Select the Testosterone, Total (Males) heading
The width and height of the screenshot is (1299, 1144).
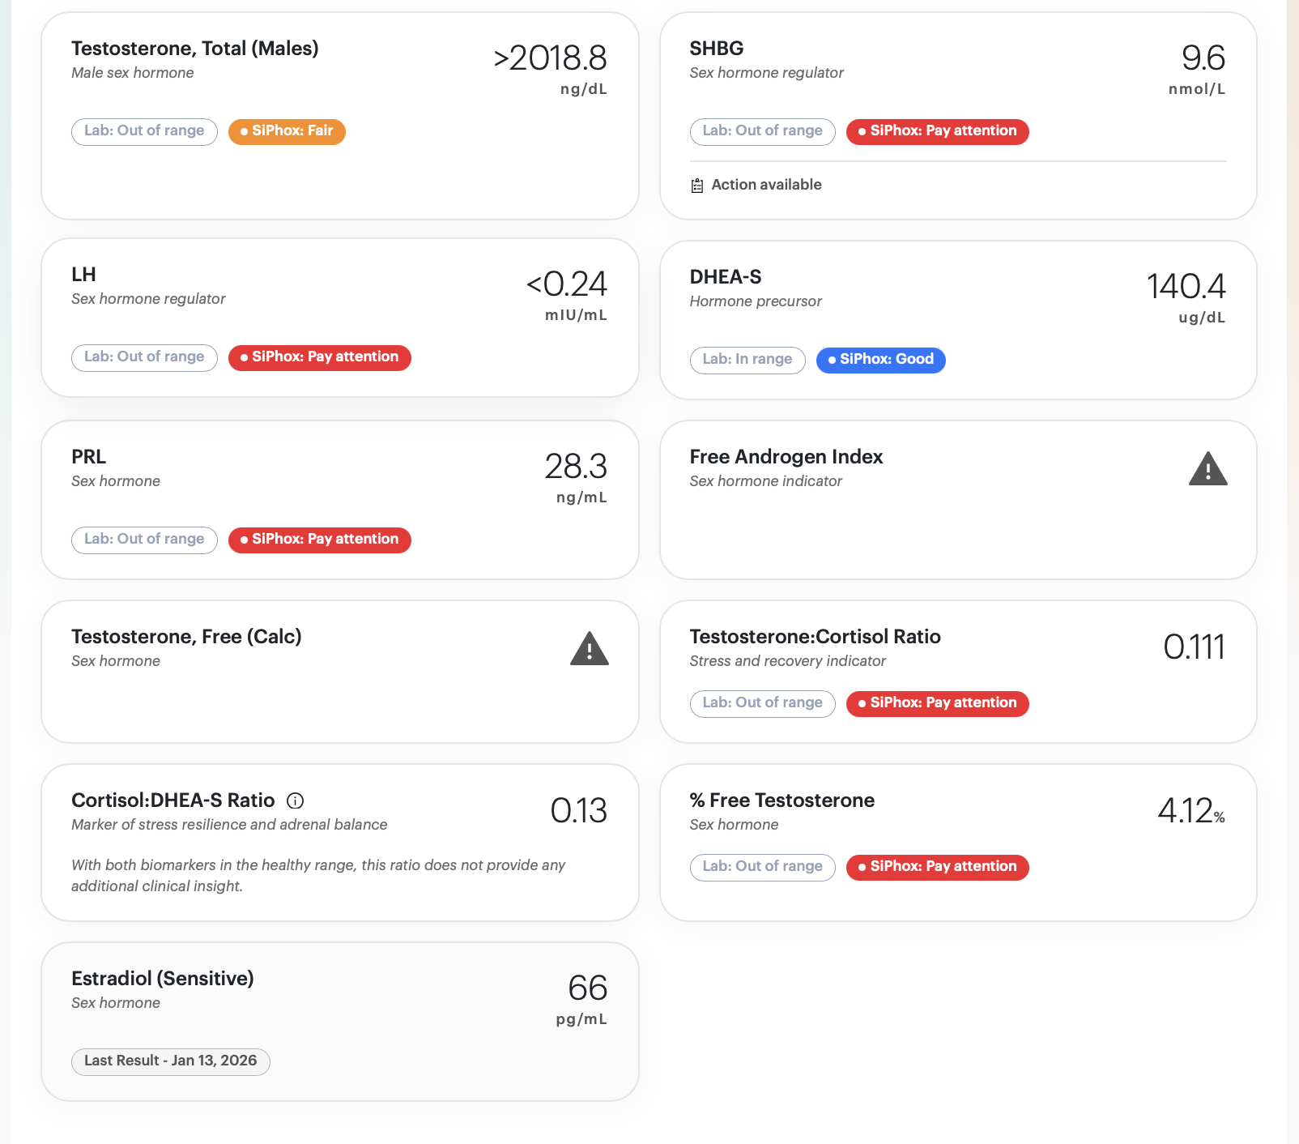point(195,49)
